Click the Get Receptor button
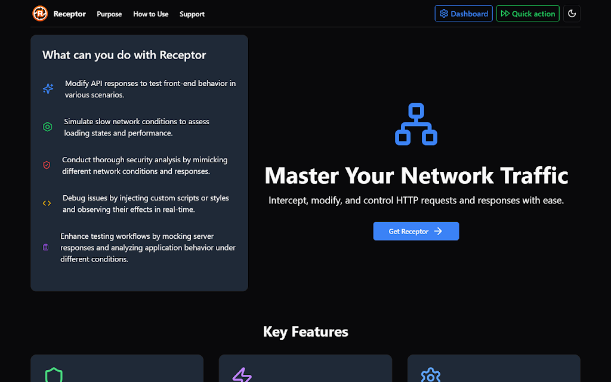The width and height of the screenshot is (611, 382). [x=416, y=231]
